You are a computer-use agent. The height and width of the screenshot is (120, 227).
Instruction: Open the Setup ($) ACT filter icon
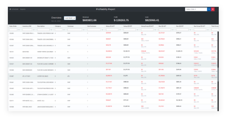point(120,30)
